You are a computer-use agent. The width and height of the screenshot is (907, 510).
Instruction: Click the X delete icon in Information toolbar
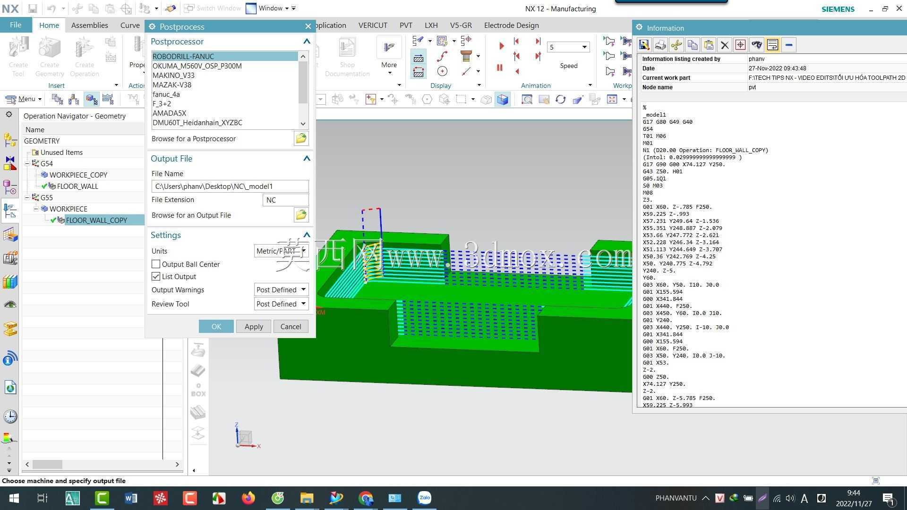pos(724,45)
